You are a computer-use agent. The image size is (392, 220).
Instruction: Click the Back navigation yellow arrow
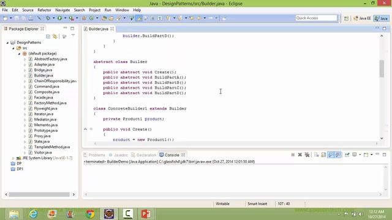(199, 18)
